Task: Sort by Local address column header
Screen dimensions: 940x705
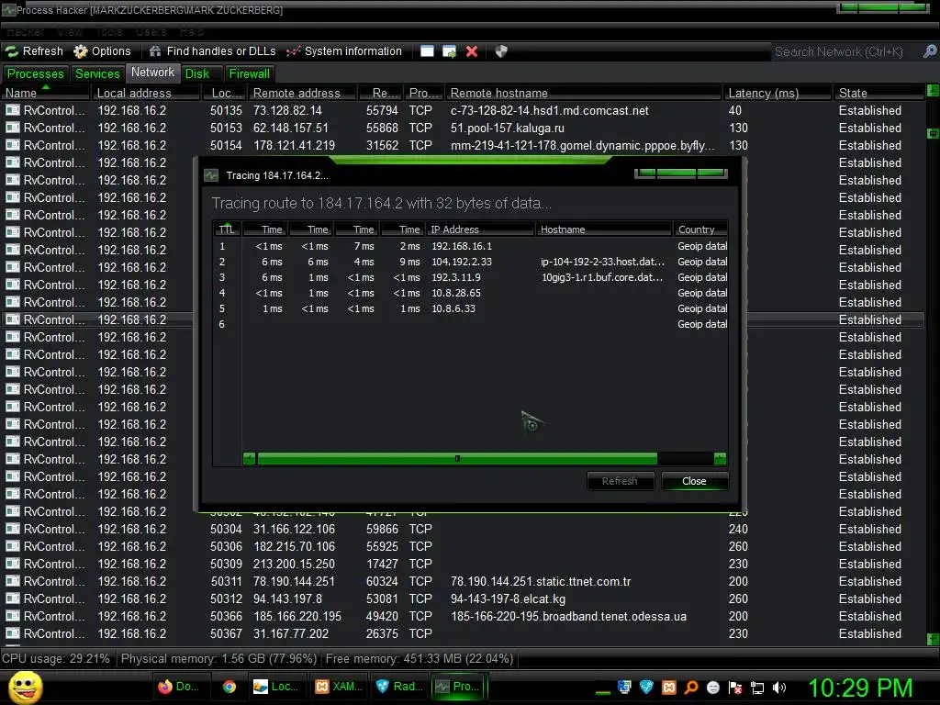Action: [145, 93]
